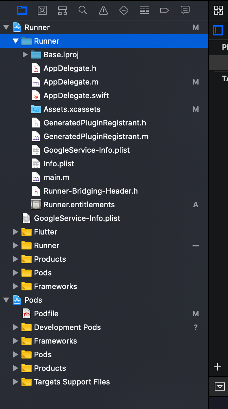Open the Find navigator

click(83, 10)
